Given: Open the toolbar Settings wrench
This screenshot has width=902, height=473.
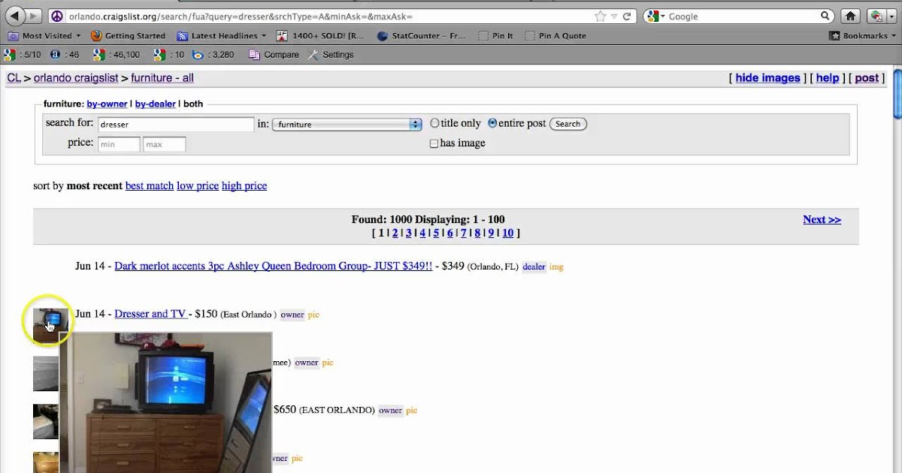Looking at the screenshot, I should coord(331,55).
